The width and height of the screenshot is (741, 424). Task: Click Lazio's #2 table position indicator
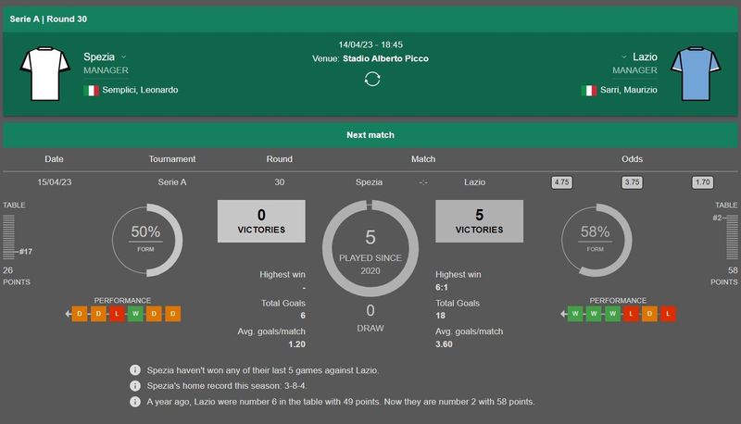[x=717, y=218]
